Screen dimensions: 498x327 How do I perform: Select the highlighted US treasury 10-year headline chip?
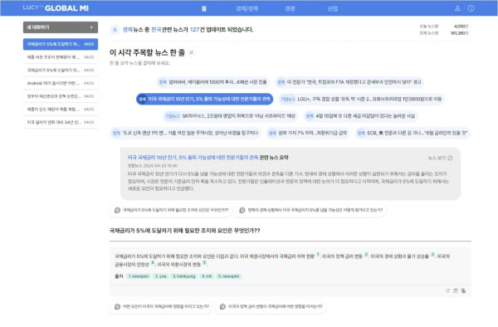pyautogui.click(x=204, y=99)
